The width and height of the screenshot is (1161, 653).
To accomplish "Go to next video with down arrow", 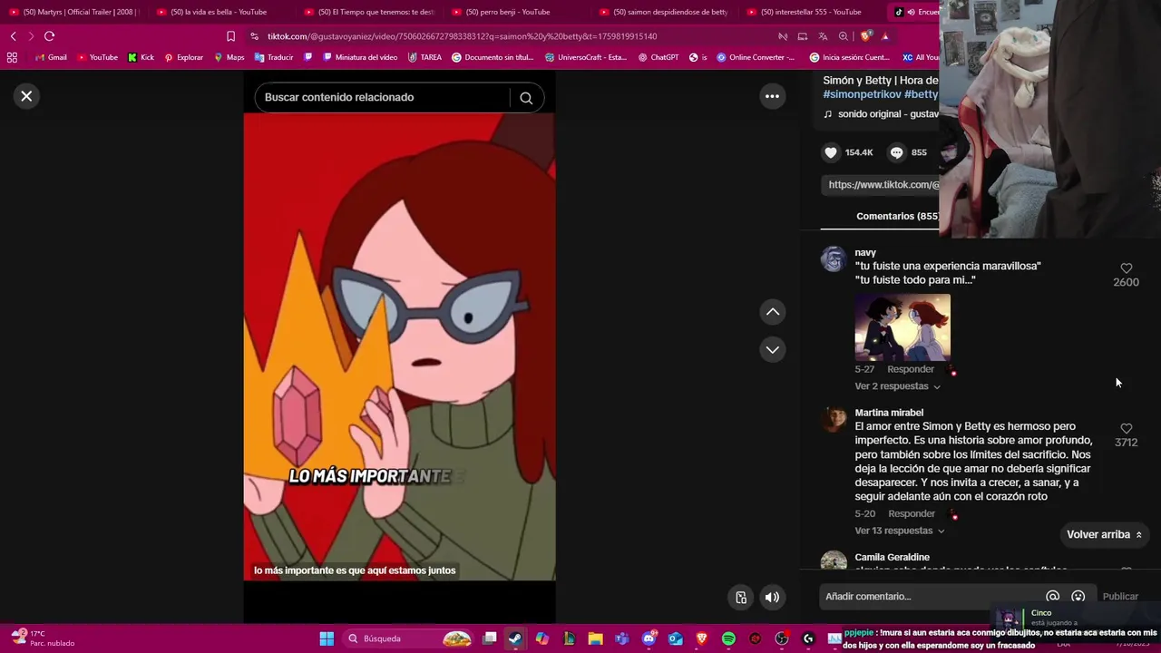I will 773,349.
